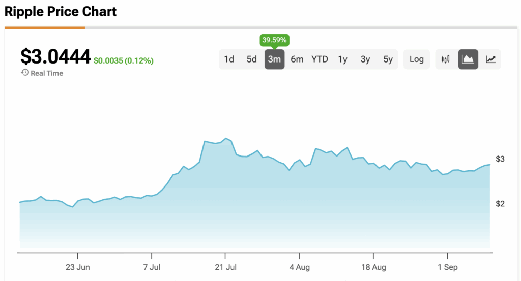Viewport: 521px width, 281px height.
Task: Click the 21 Jul date marker
Action: pyautogui.click(x=225, y=267)
